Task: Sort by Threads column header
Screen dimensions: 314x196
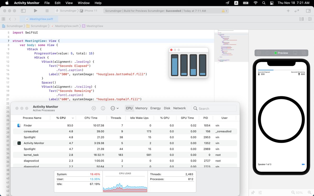Action: point(116,118)
